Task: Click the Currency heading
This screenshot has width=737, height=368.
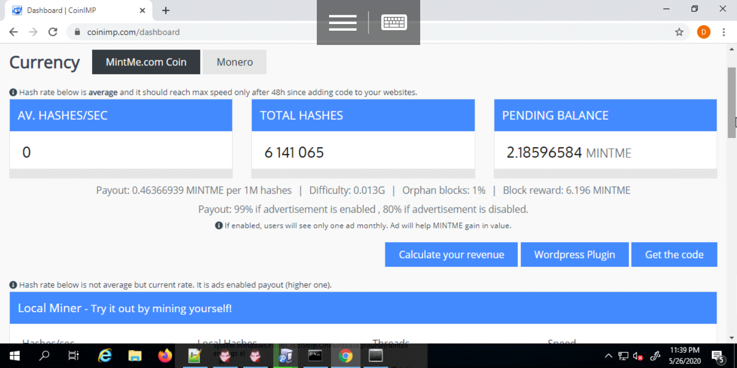Action: pyautogui.click(x=45, y=62)
